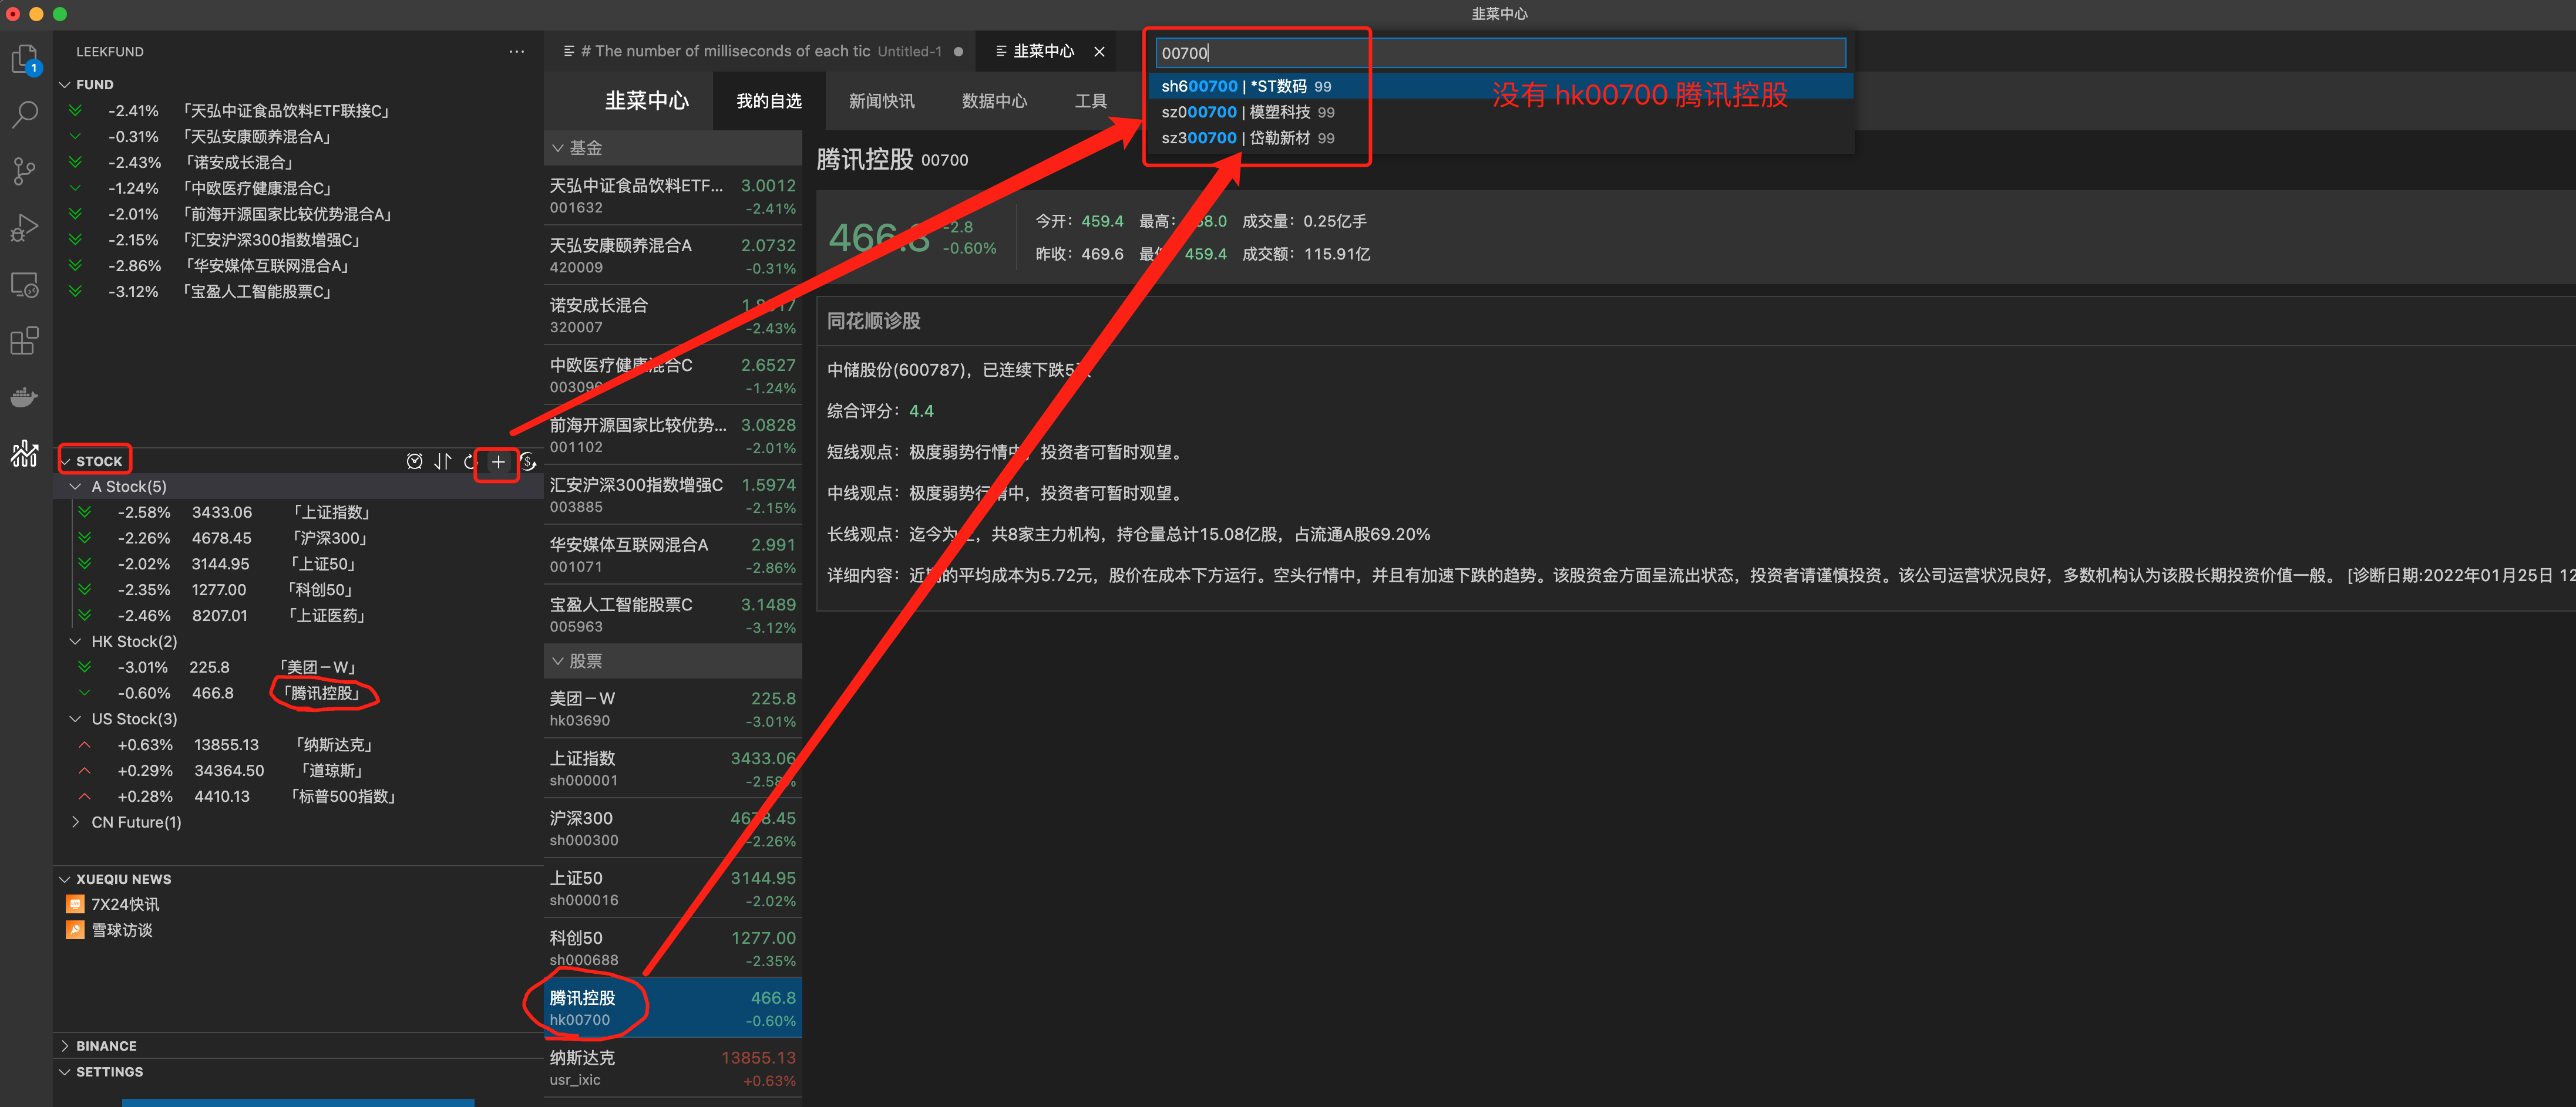Open the Explorer sidebar icon
This screenshot has height=1107, width=2576.
[24, 59]
